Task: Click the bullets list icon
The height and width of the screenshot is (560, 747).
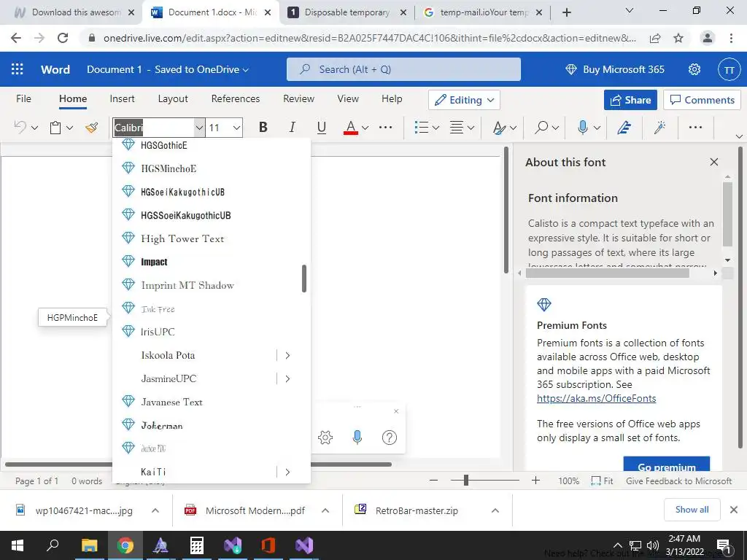Action: [x=421, y=127]
